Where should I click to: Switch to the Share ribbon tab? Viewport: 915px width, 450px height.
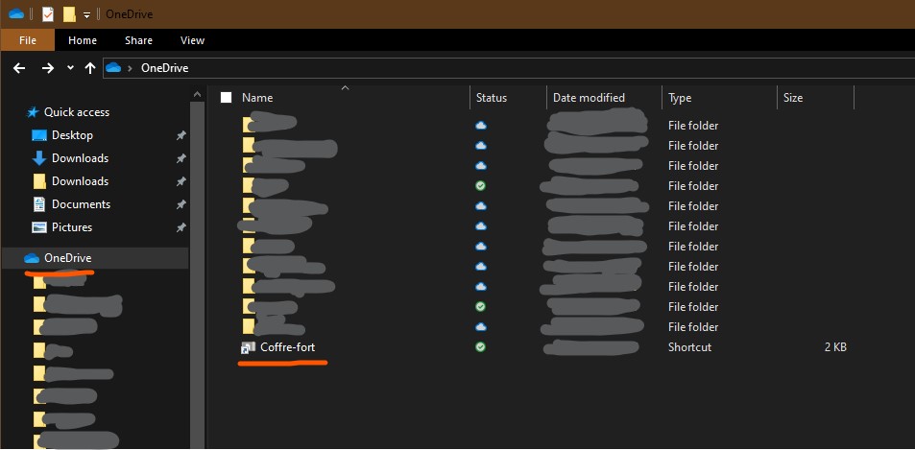point(138,40)
